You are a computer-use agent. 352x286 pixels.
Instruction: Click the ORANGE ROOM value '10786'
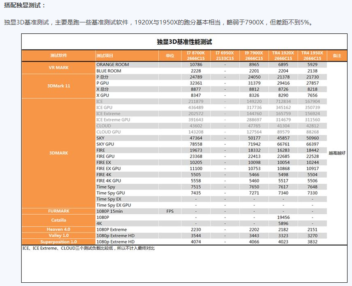196,64
